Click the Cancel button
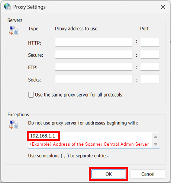 (148, 174)
